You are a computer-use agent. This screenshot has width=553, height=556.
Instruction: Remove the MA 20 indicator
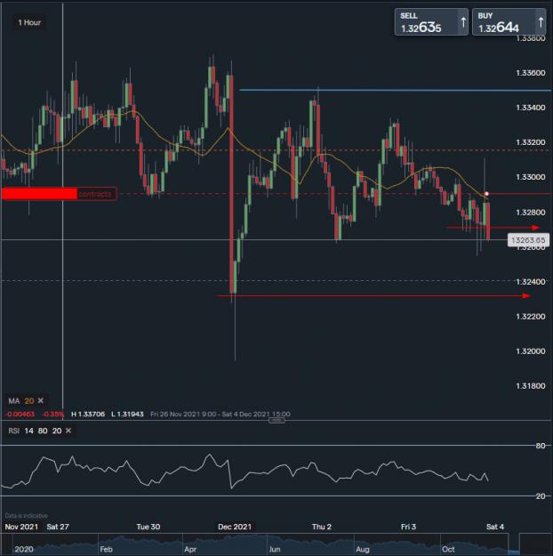pyautogui.click(x=41, y=400)
